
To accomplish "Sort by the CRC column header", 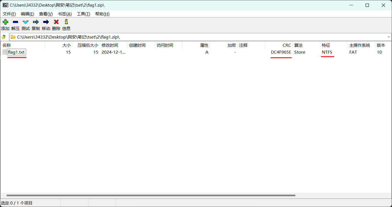I will (x=286, y=45).
